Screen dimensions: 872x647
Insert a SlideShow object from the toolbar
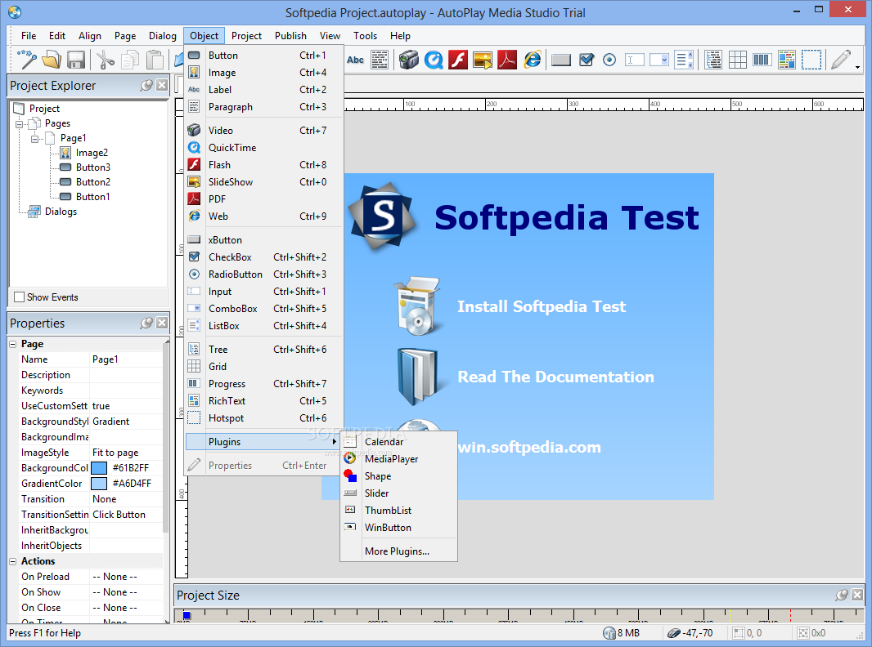point(482,60)
